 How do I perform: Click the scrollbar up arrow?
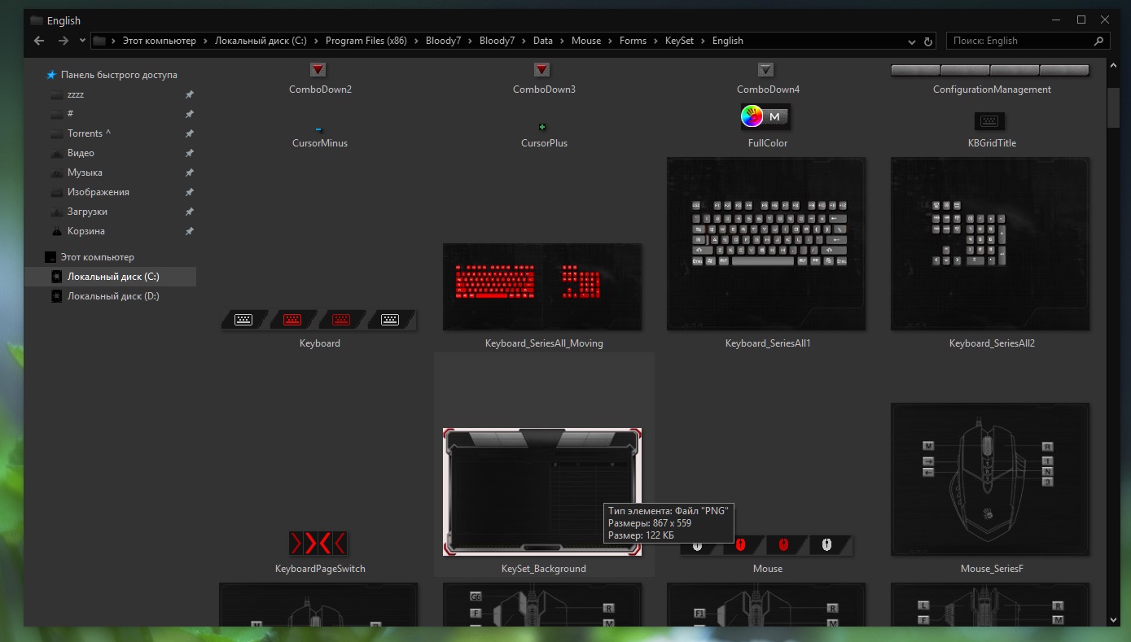(1113, 64)
